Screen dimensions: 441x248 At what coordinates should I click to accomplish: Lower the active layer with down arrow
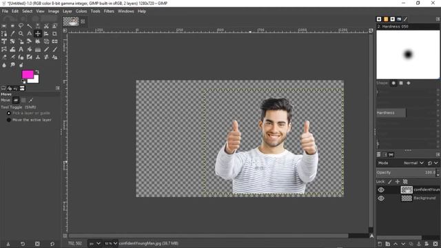(403, 244)
